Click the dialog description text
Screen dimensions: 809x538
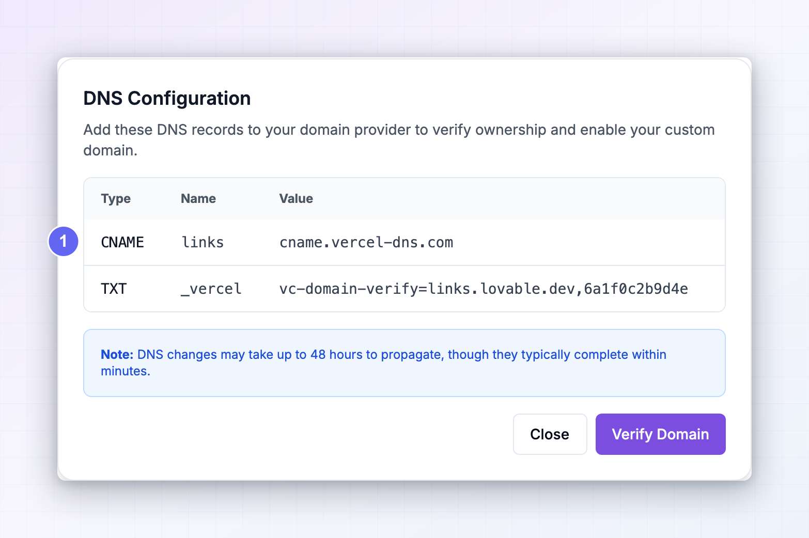click(399, 140)
